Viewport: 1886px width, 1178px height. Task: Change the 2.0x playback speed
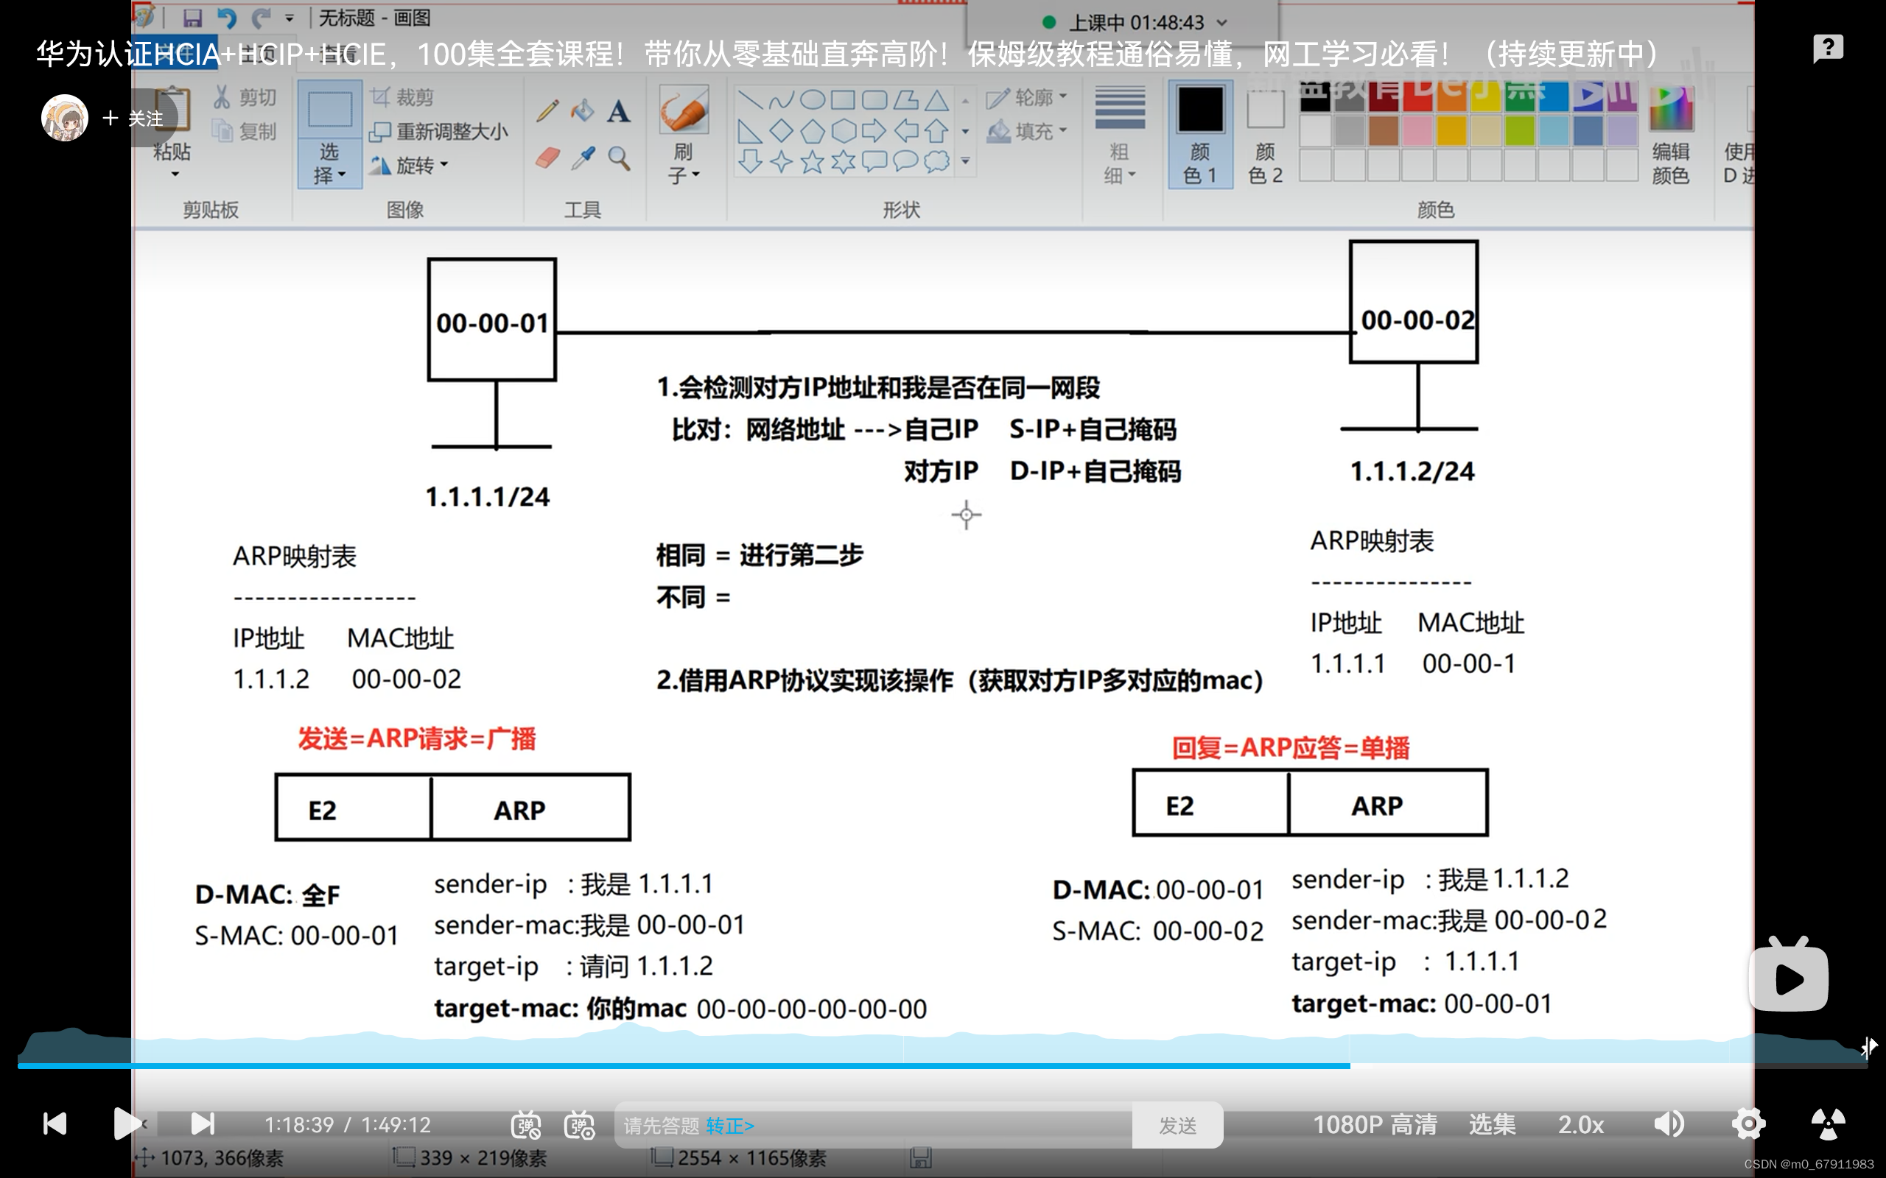(x=1580, y=1124)
